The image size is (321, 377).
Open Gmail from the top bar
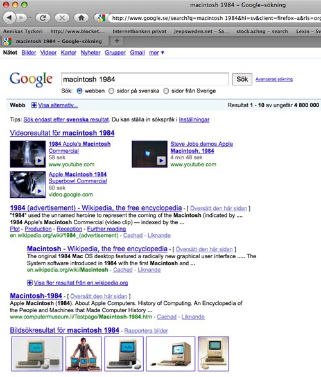(x=137, y=53)
